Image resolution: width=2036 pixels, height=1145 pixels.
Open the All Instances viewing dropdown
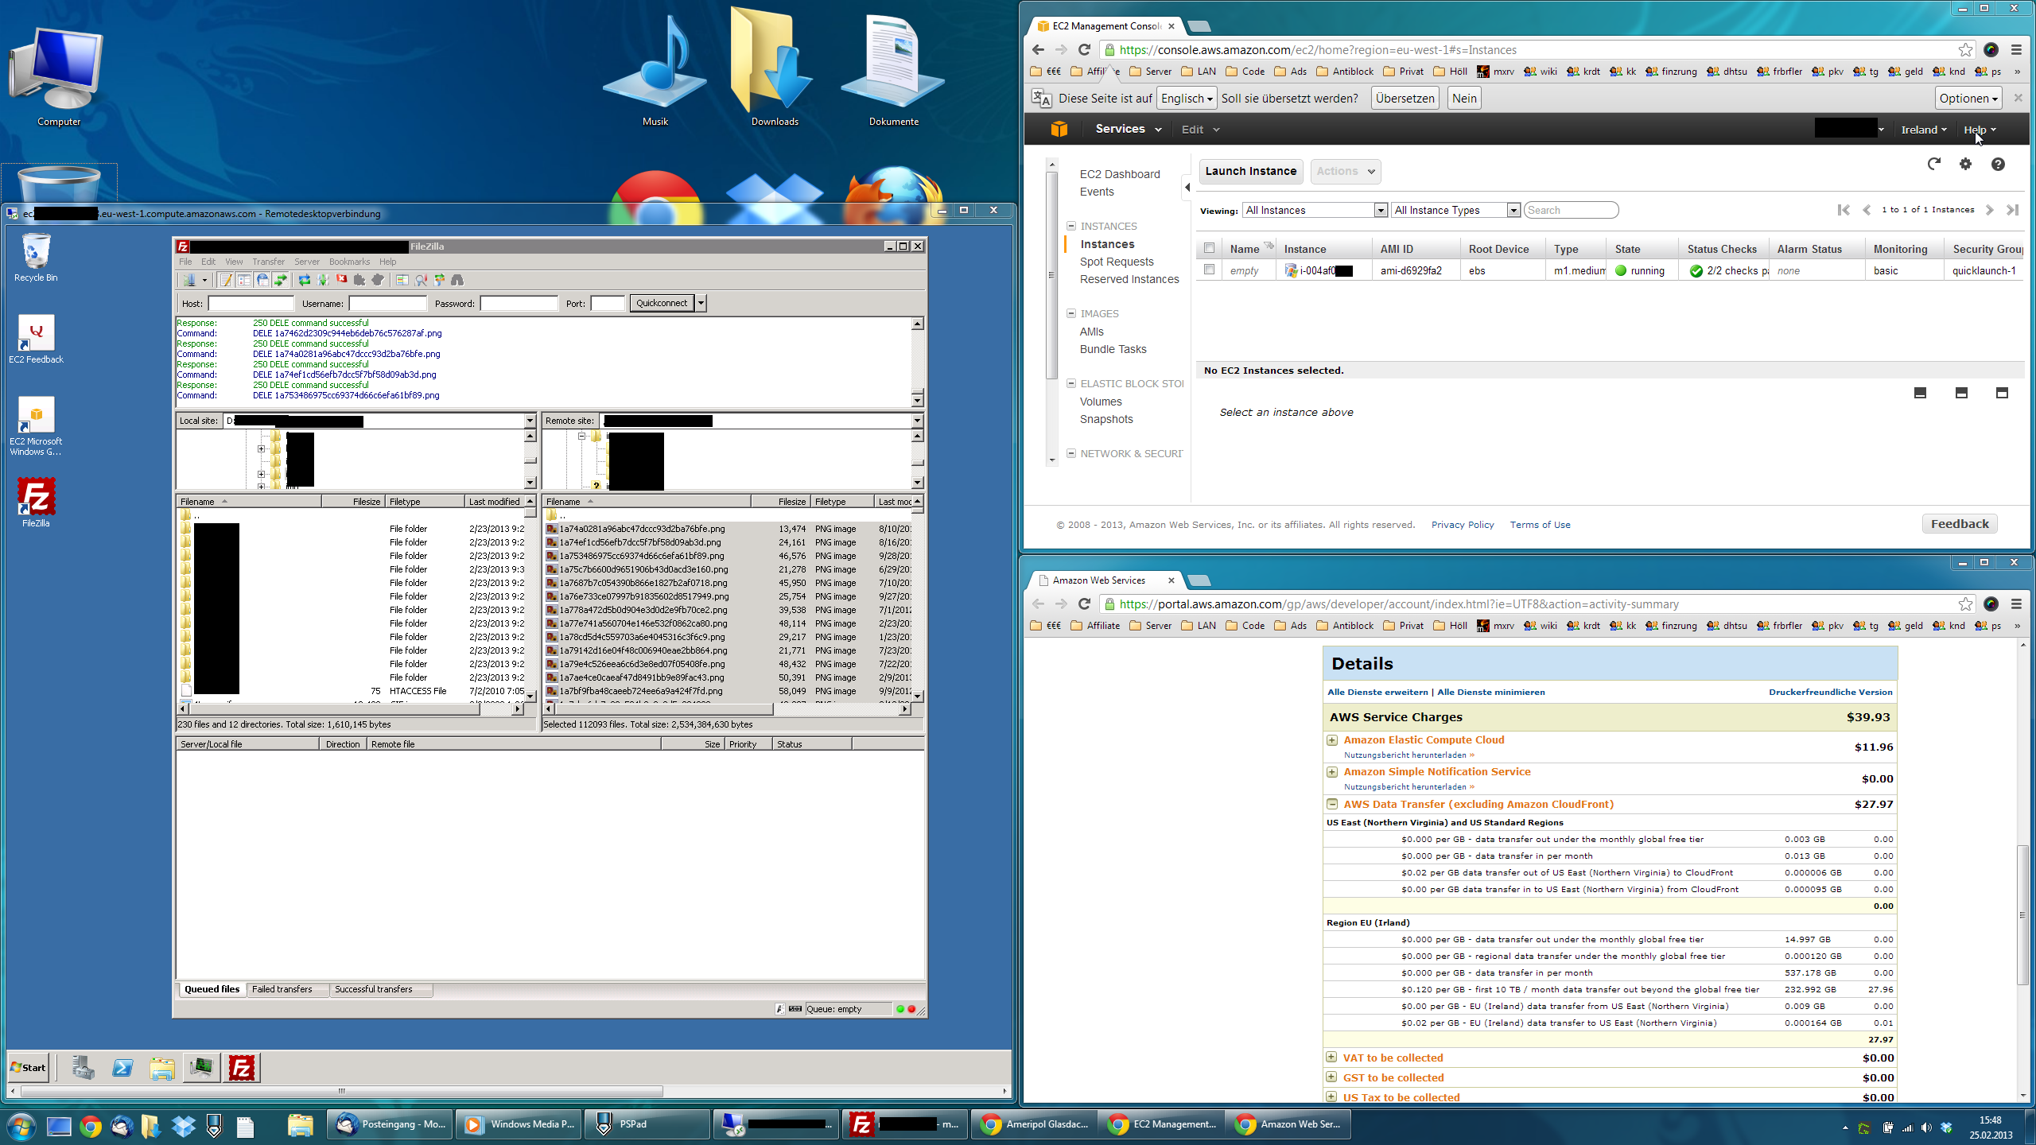tap(1316, 210)
